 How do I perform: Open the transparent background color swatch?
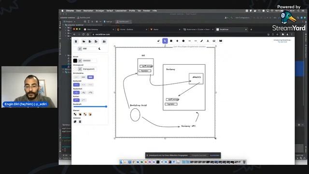click(x=75, y=69)
